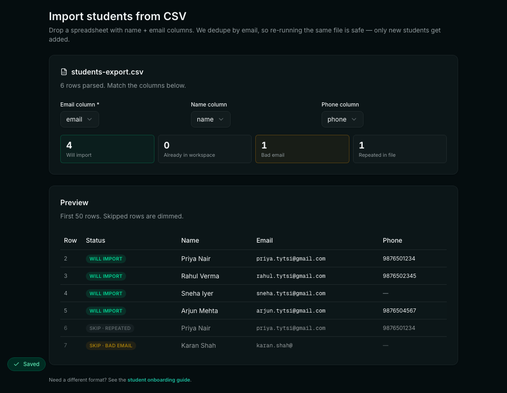Viewport: 507px width, 393px height.
Task: Click the Import students from CSV heading
Action: click(117, 16)
